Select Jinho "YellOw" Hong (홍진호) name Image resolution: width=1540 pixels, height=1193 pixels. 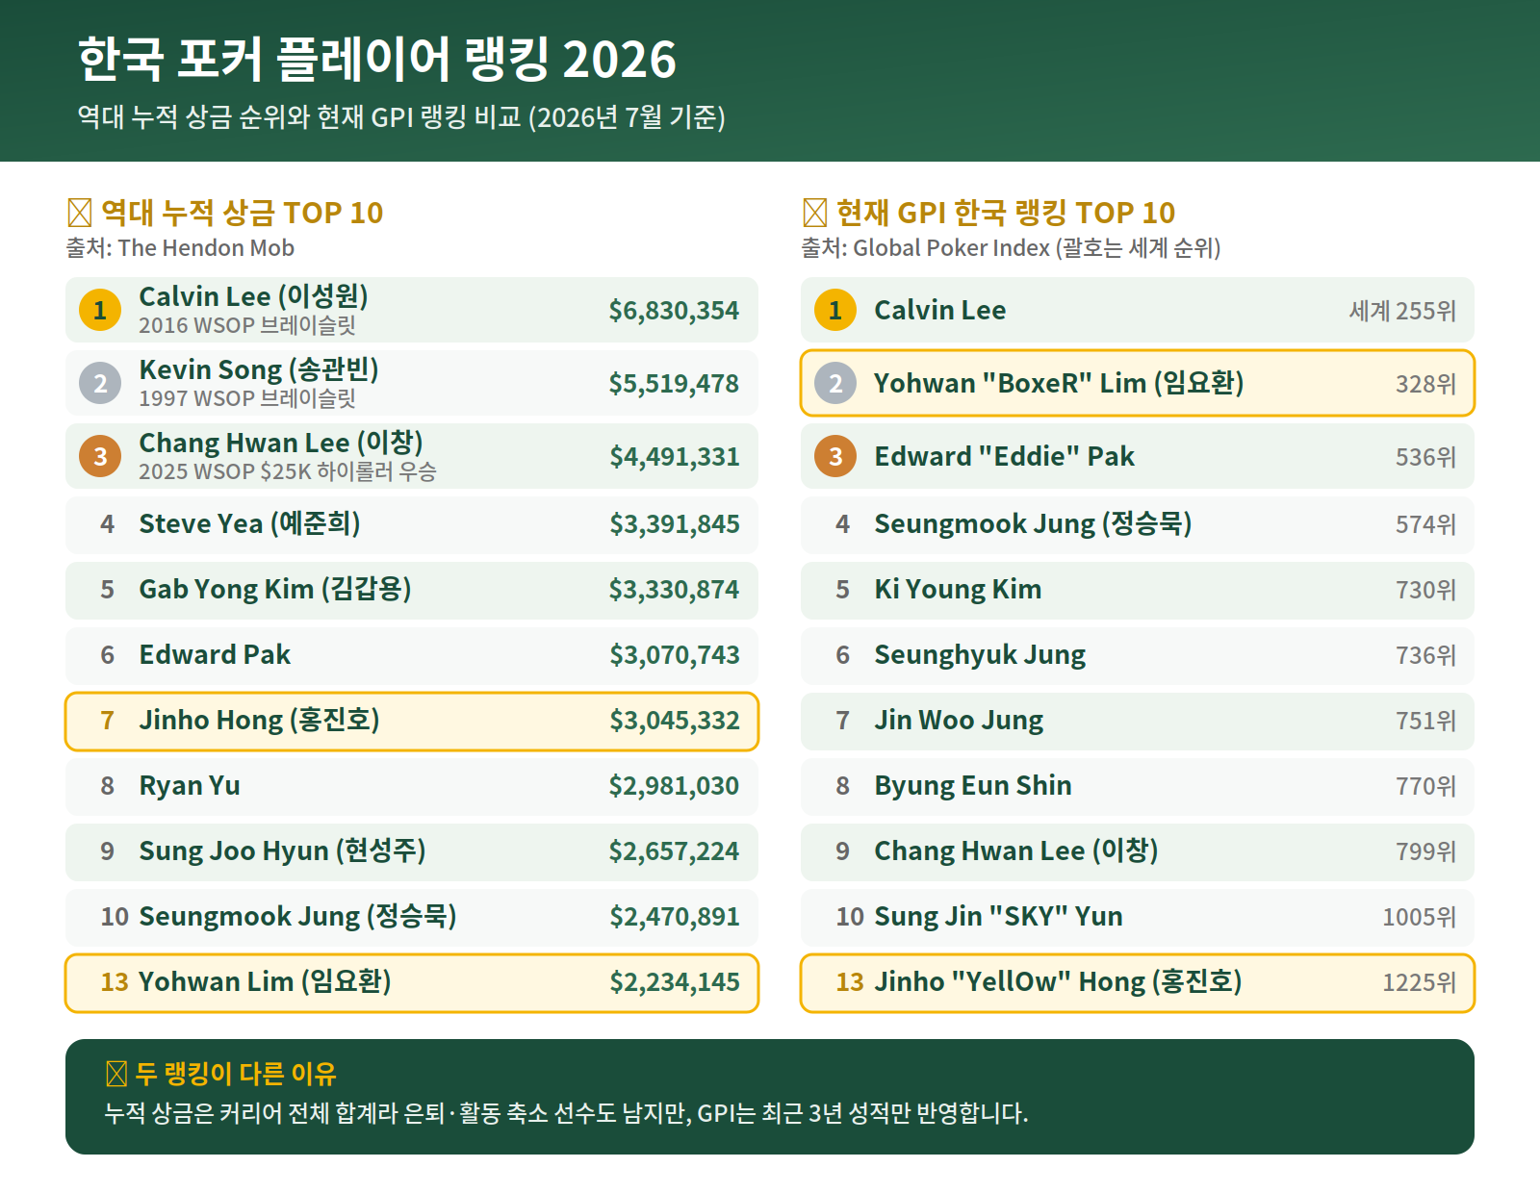[1059, 982]
